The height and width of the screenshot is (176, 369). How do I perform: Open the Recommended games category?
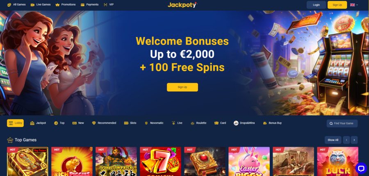click(104, 123)
